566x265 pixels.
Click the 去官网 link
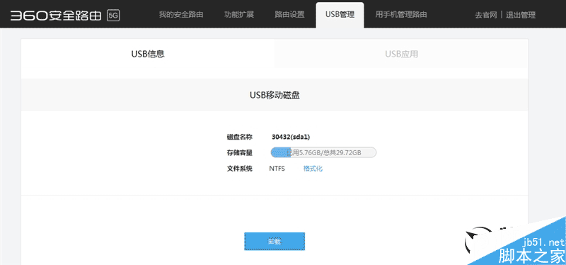point(486,15)
